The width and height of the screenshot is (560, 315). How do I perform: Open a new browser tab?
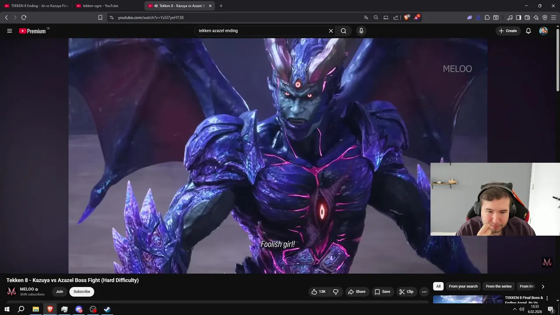coord(220,6)
